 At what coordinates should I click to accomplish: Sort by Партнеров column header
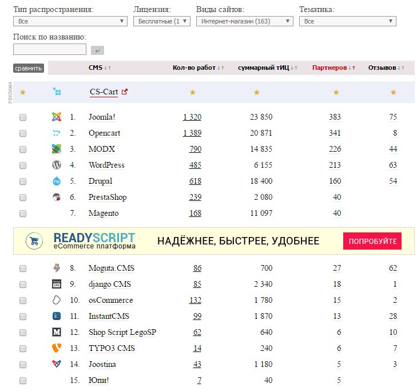(329, 68)
